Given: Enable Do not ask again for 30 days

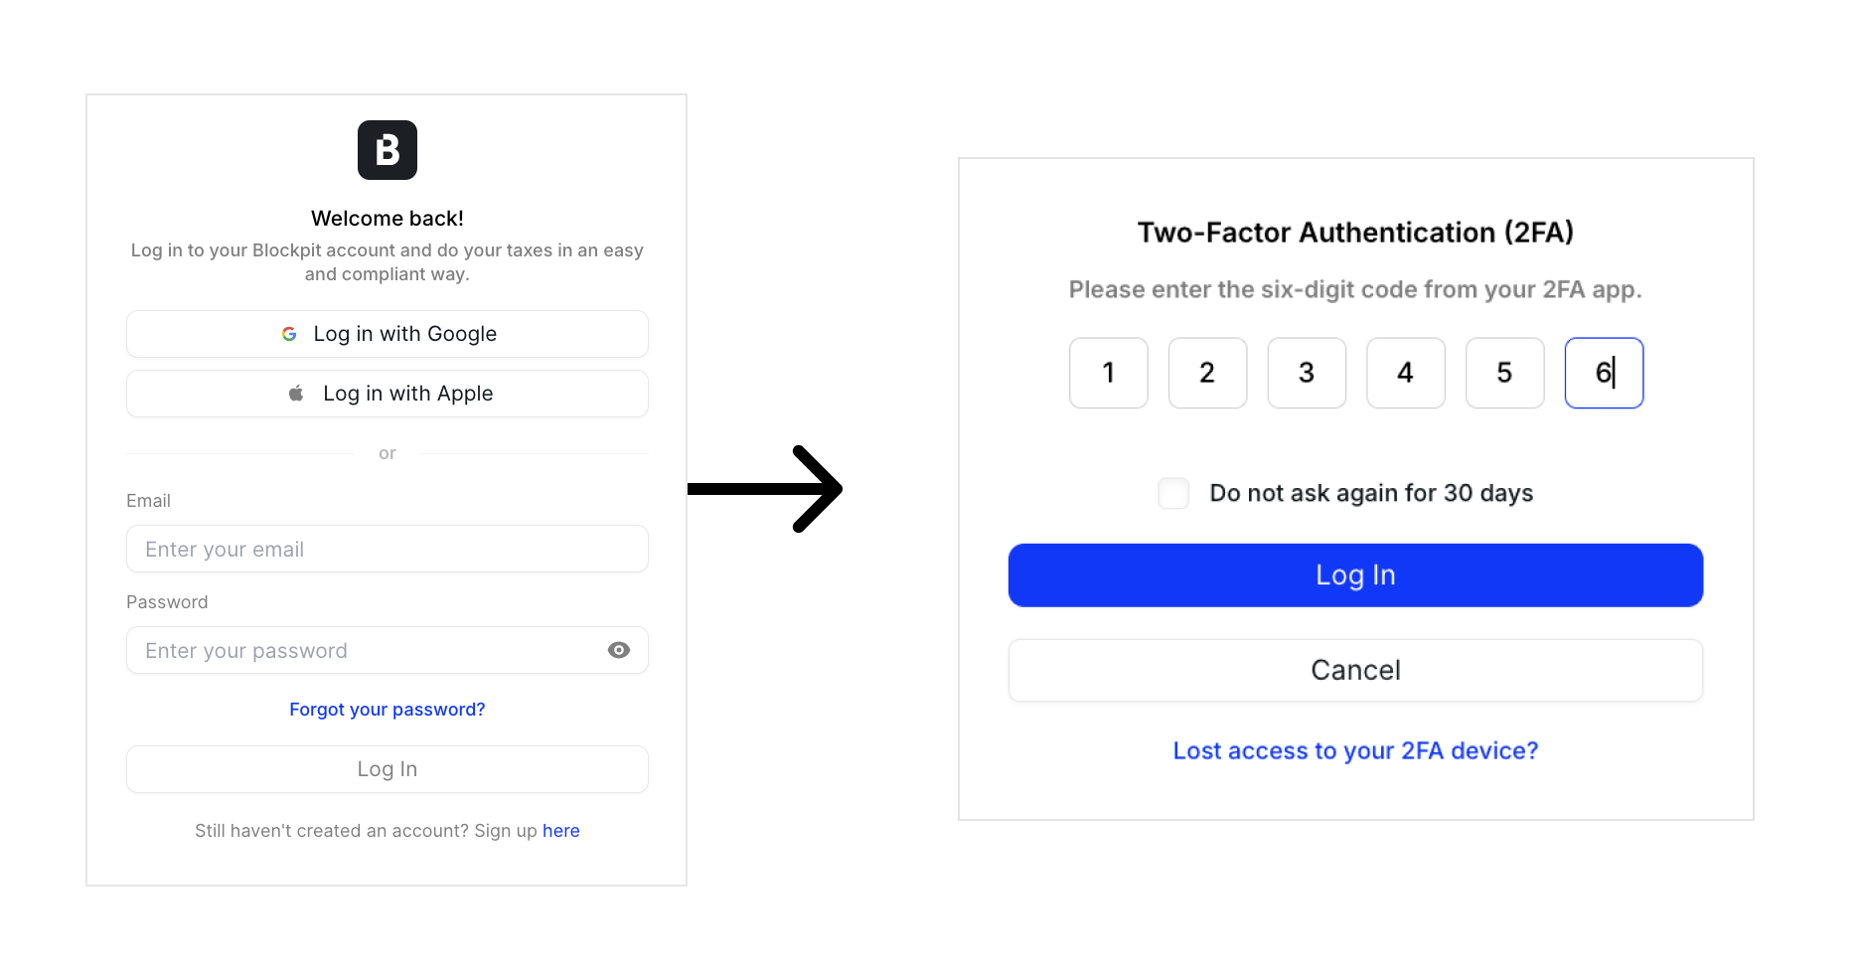Looking at the screenshot, I should tap(1173, 493).
